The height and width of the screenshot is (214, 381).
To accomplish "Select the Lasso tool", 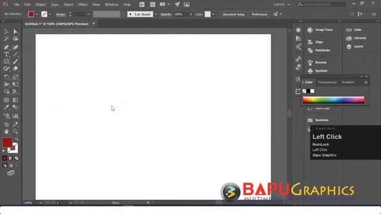I will [15, 39].
